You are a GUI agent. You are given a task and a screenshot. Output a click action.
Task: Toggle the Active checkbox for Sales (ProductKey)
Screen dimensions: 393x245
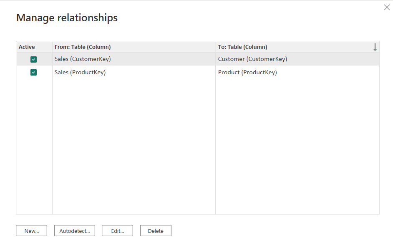[34, 73]
